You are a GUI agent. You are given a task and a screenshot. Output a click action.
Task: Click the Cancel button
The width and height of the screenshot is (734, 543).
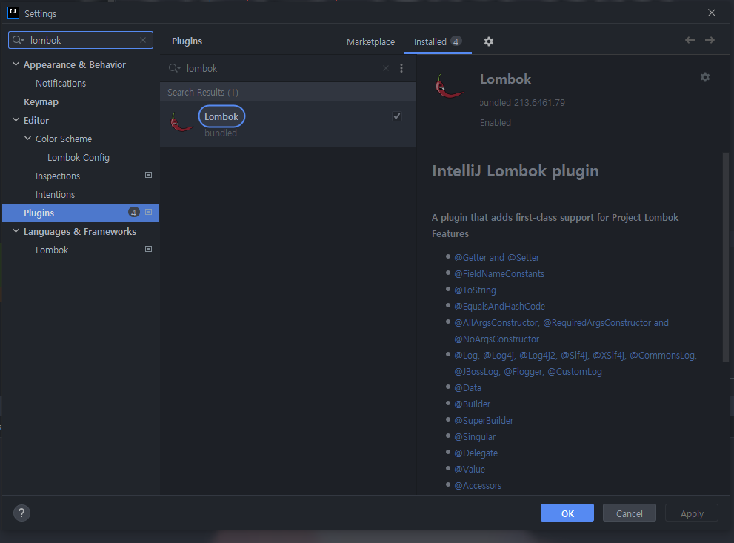pos(629,513)
